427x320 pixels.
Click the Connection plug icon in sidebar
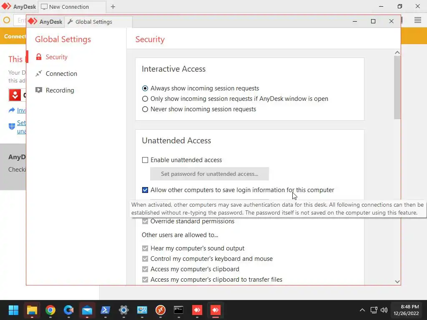pos(39,73)
